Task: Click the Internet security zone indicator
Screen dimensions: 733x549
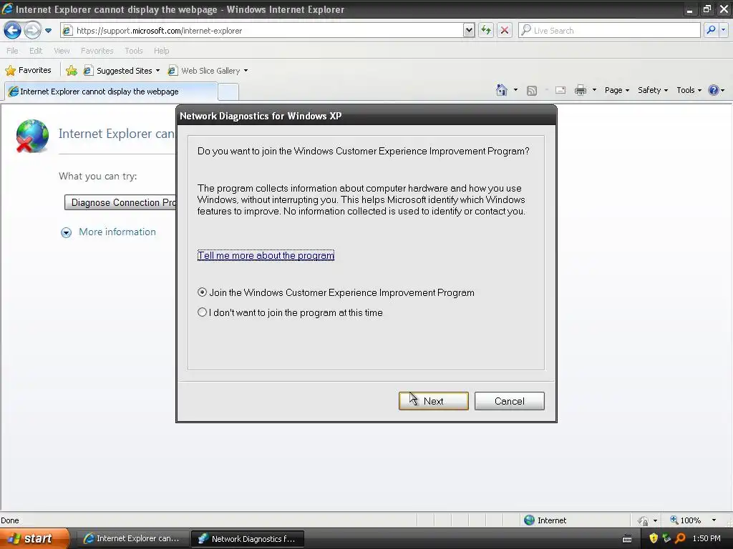Action: tap(545, 520)
